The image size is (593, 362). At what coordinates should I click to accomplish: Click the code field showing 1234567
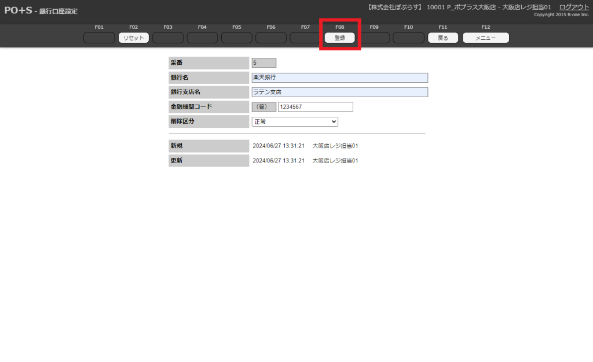pyautogui.click(x=315, y=107)
